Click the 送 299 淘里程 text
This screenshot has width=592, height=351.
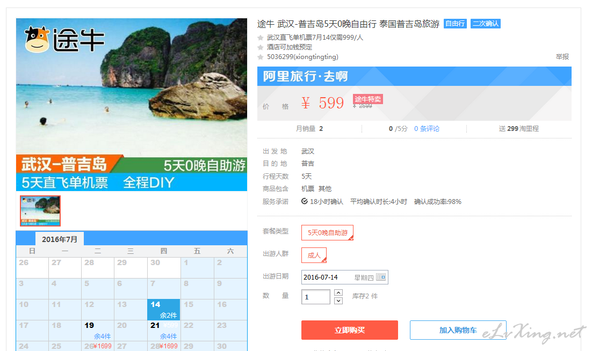click(x=519, y=129)
